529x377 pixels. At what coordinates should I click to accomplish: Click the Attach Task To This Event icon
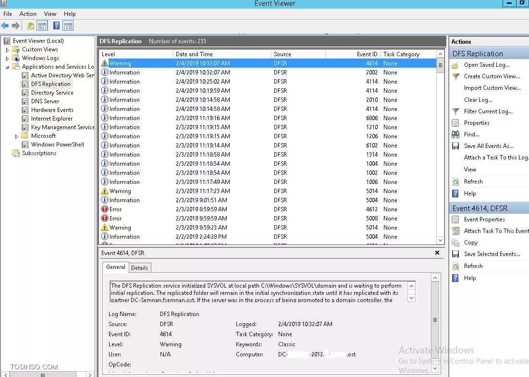(x=455, y=231)
